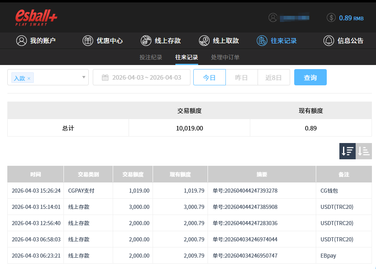Image resolution: width=376 pixels, height=269 pixels.
Task: Click the 信息公告 bell icon
Action: [329, 41]
